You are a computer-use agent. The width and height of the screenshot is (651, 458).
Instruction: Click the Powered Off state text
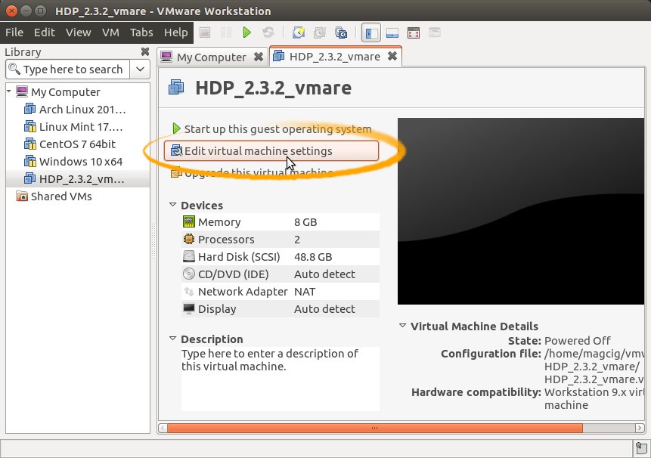(577, 341)
